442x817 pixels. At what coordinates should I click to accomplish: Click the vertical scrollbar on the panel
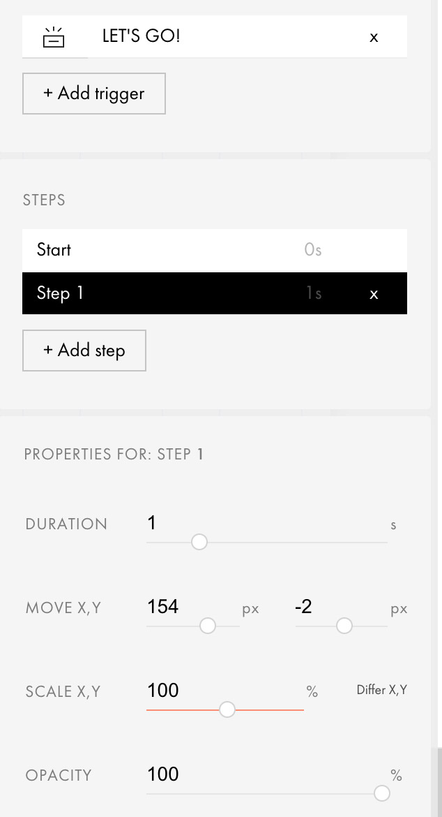point(439,782)
